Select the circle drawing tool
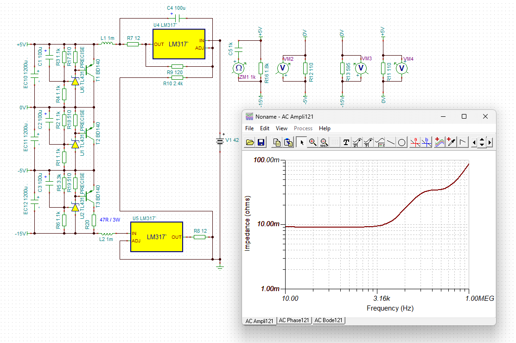The image size is (516, 343). [x=402, y=142]
